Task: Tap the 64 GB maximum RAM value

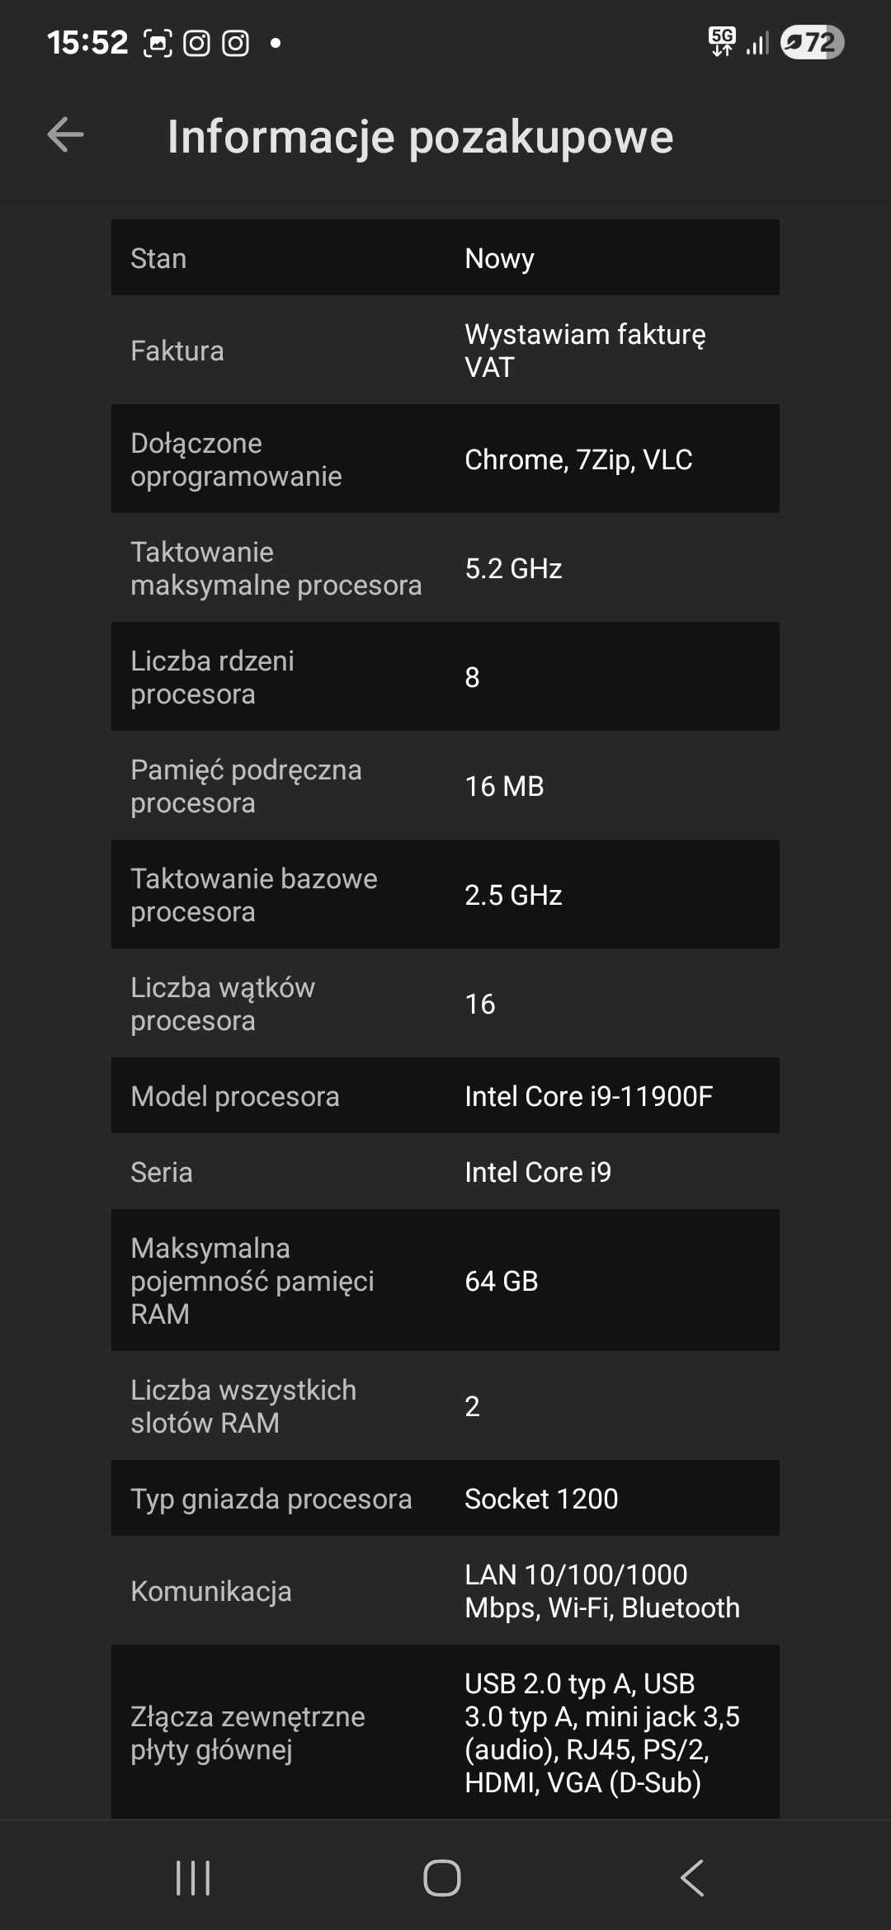Action: (502, 1281)
